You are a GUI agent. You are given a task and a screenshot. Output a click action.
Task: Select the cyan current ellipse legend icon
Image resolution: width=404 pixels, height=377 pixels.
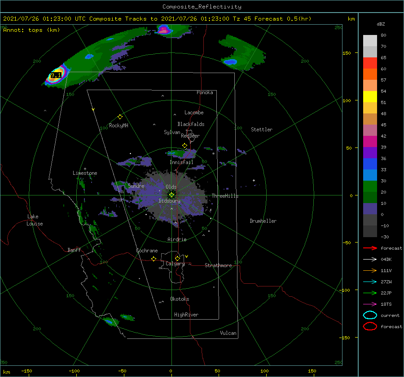pos(370,315)
